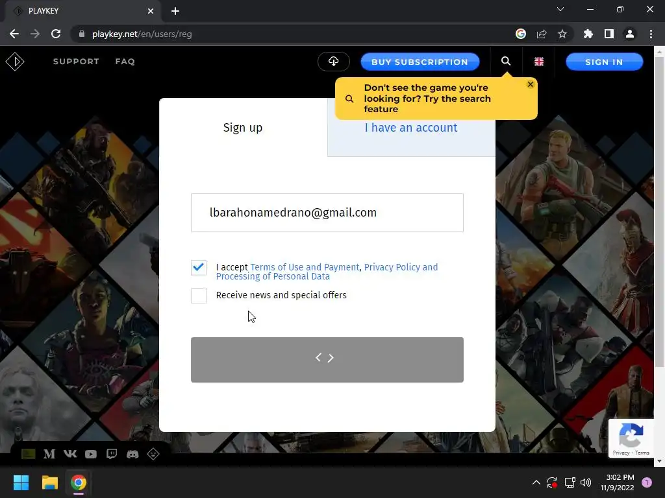The image size is (665, 498).
Task: Click the address bar URL
Action: tap(142, 34)
